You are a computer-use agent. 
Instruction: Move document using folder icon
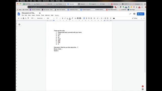pyautogui.click(x=40, y=13)
